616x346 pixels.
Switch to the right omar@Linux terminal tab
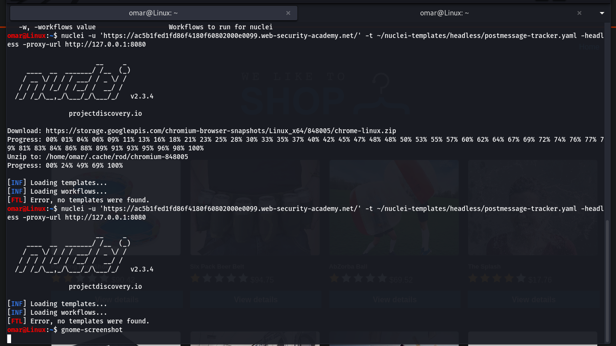point(444,13)
